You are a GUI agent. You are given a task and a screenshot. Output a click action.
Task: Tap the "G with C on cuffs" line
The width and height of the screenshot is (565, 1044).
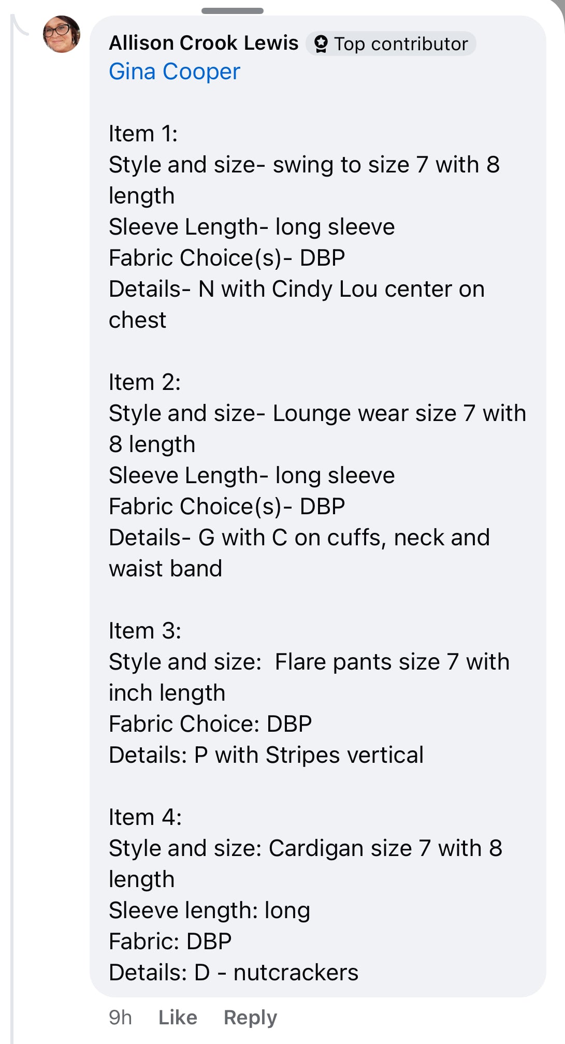coord(299,538)
